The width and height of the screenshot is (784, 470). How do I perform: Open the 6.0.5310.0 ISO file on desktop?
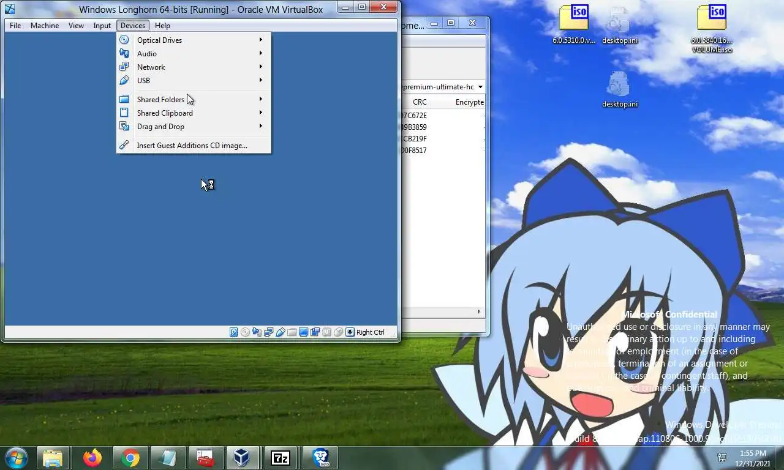574,23
